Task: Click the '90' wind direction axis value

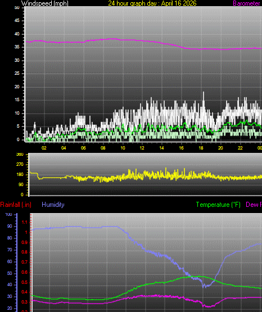Action: [21, 184]
